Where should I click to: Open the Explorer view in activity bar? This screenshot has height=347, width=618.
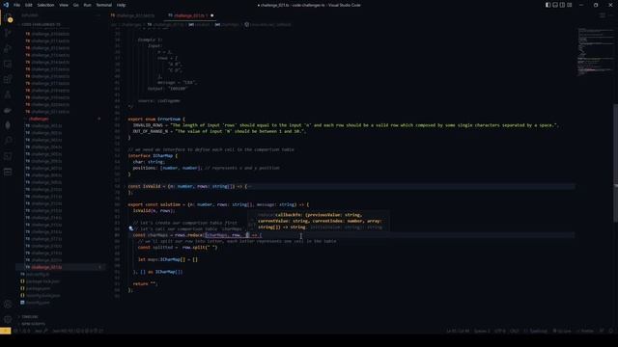click(x=8, y=17)
